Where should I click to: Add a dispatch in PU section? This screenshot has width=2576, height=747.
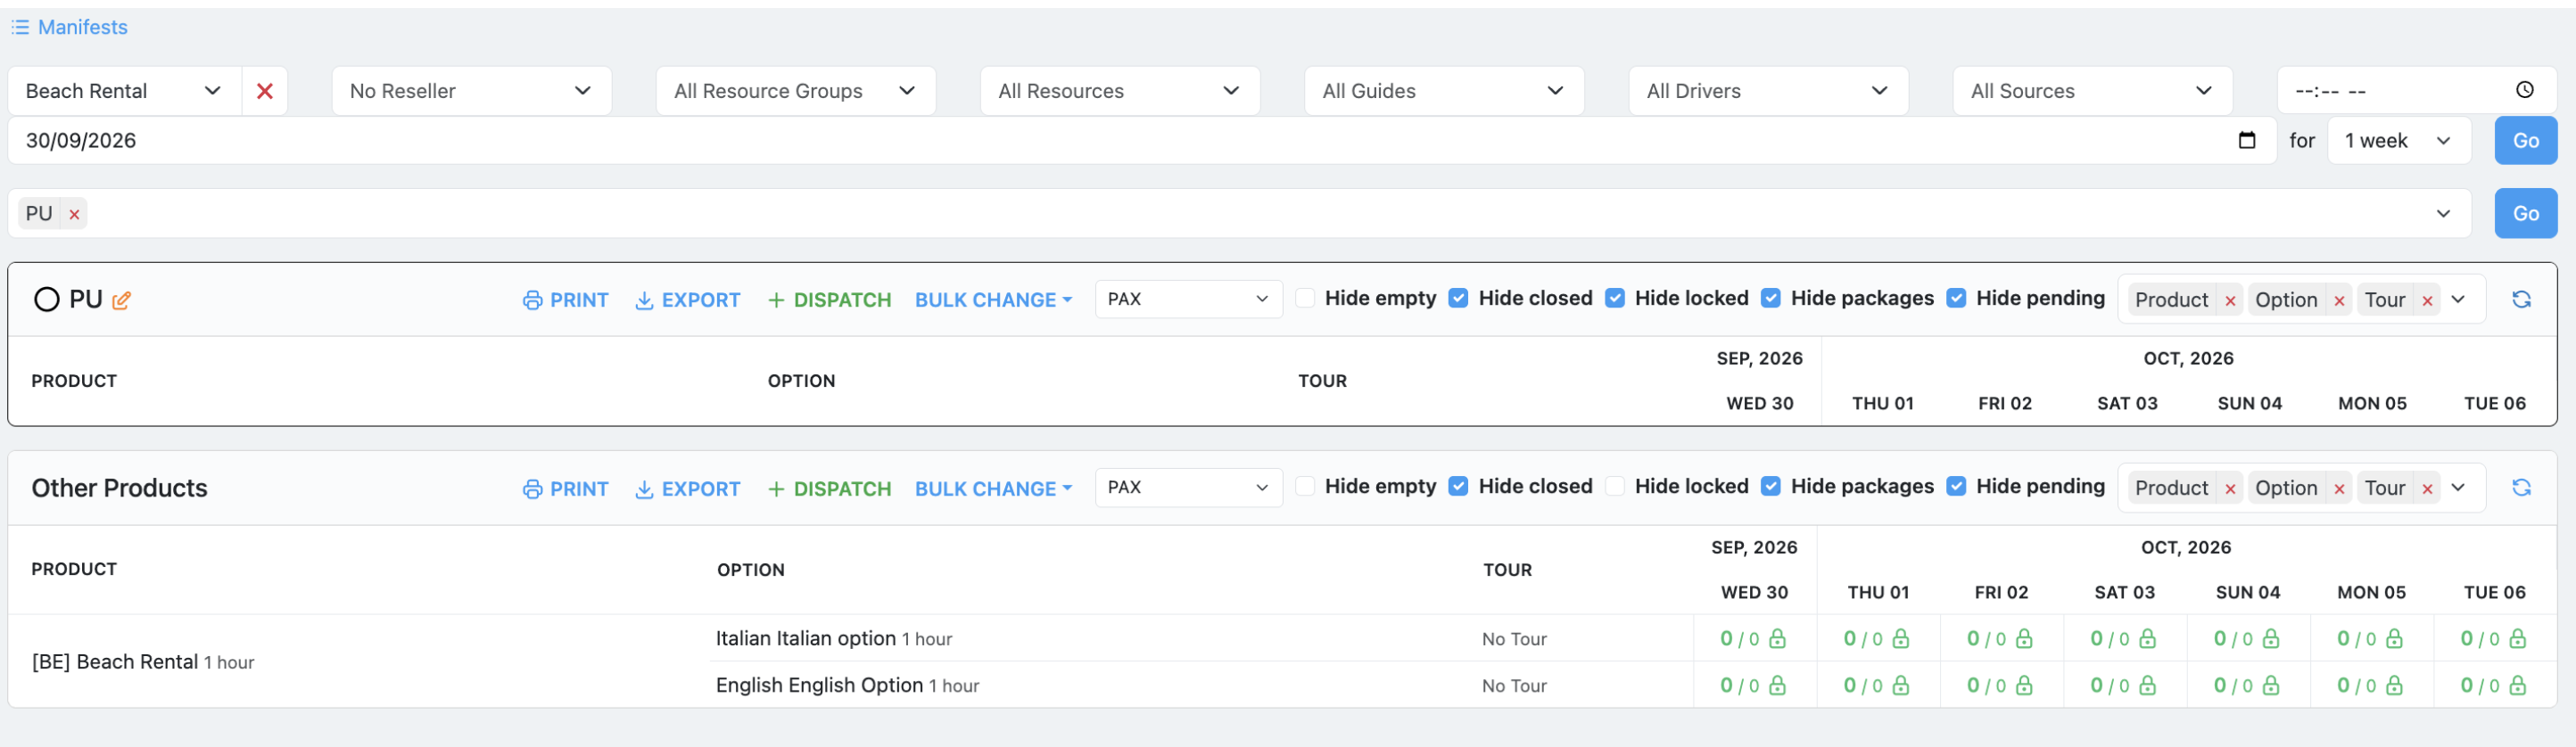[x=829, y=300]
